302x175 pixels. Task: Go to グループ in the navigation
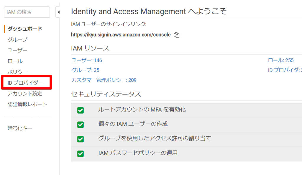pyautogui.click(x=17, y=40)
